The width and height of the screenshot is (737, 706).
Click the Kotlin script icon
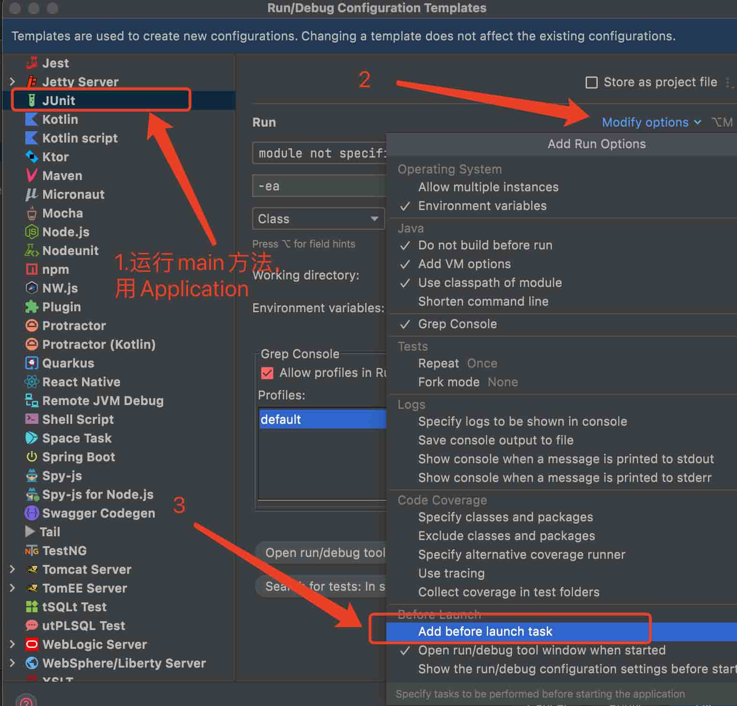31,138
